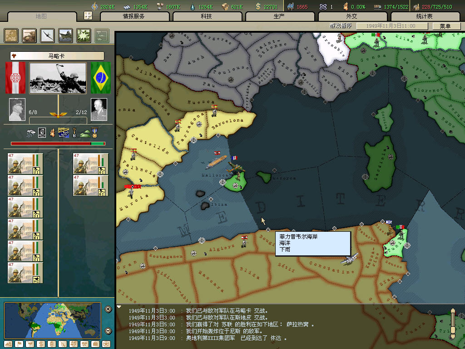Screen dimensions: 465x349
Task: Click the flame combat modifier icon
Action: [x=53, y=133]
